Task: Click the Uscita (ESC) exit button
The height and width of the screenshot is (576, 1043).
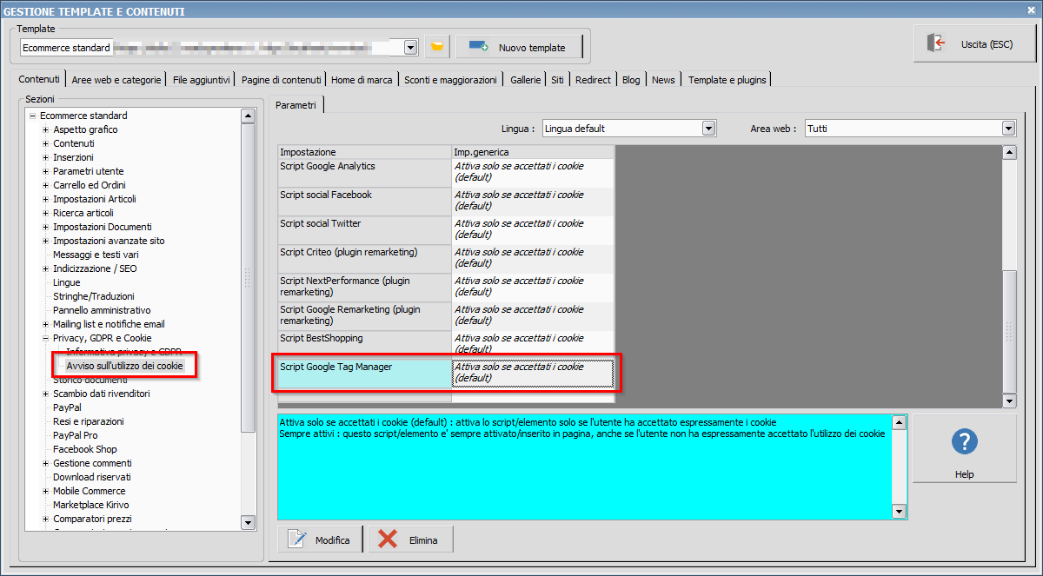Action: coord(975,43)
